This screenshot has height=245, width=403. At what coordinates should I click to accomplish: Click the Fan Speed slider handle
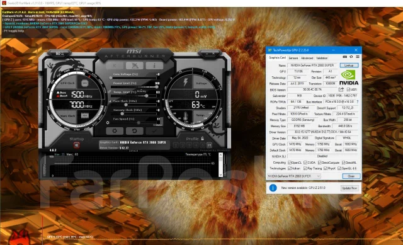(139, 123)
